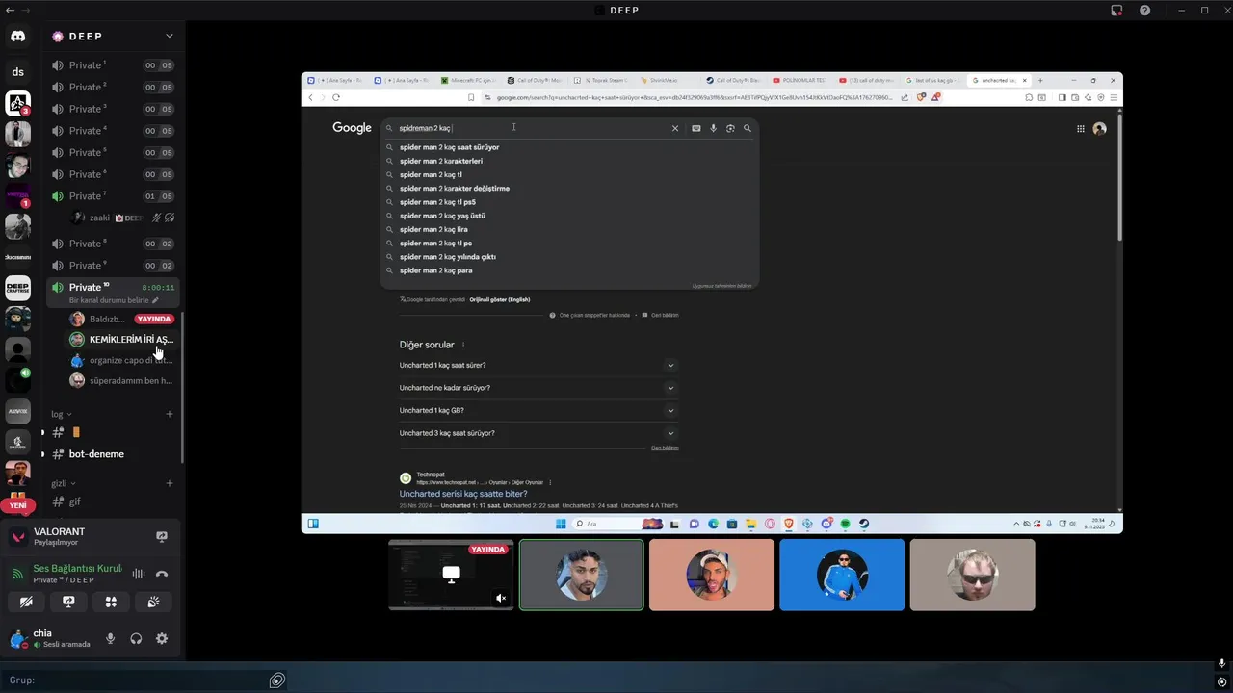Click the Google voice search microphone in stream
This screenshot has height=693, width=1233.
coord(713,128)
